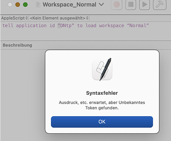The width and height of the screenshot is (171, 141).
Task: Click the word "workspace" in the script
Action: point(111,26)
